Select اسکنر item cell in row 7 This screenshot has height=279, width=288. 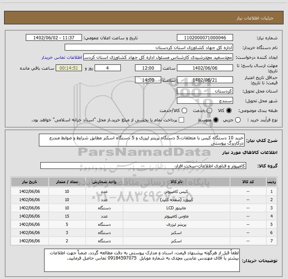click(x=176, y=241)
